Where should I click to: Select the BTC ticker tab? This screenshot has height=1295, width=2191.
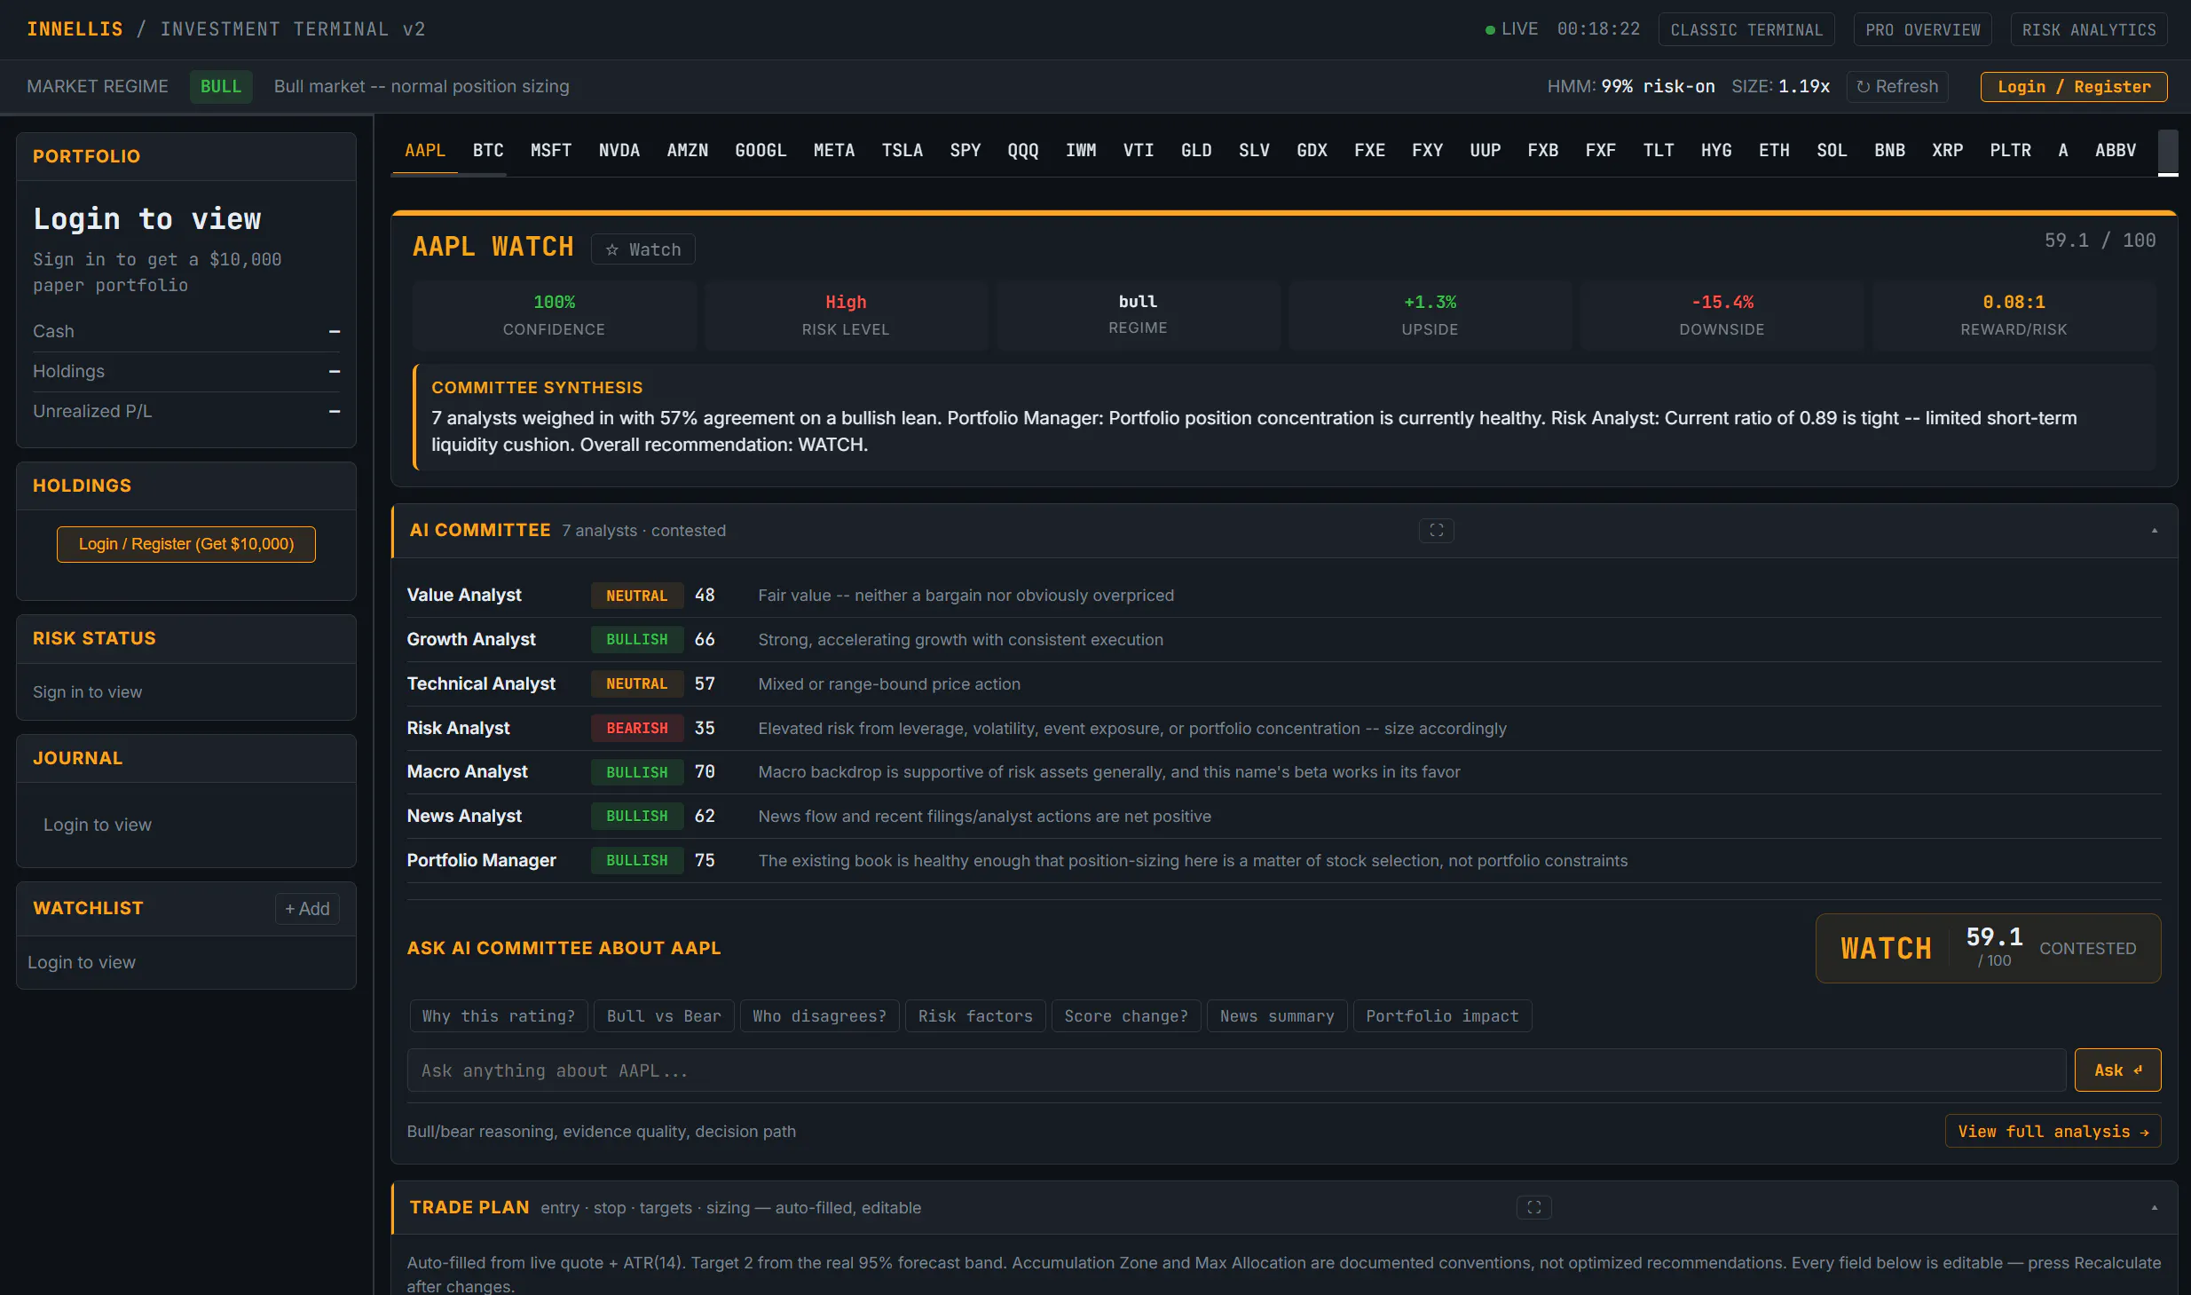tap(488, 151)
